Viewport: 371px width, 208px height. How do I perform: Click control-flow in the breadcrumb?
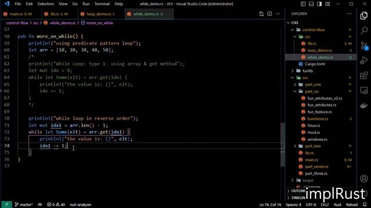click(x=17, y=23)
